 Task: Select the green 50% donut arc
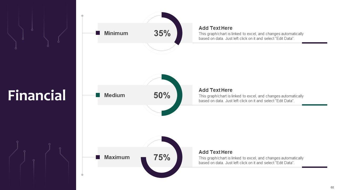(180, 95)
